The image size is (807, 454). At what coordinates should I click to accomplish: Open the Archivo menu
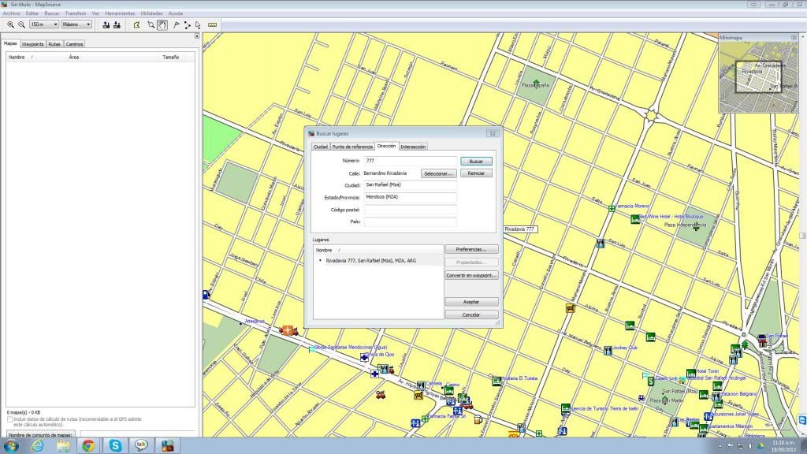tap(11, 13)
